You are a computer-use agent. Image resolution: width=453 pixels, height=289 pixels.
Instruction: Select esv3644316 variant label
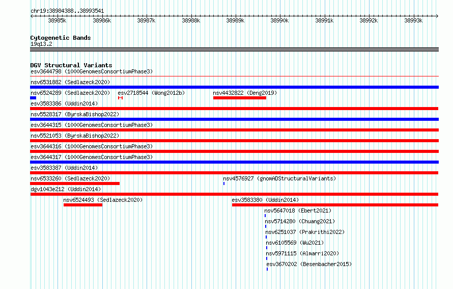coord(92,146)
